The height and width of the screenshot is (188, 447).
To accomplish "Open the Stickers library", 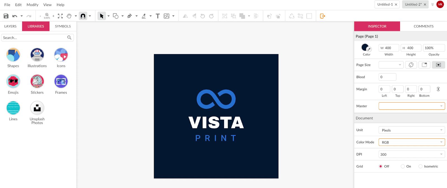I will (x=37, y=84).
